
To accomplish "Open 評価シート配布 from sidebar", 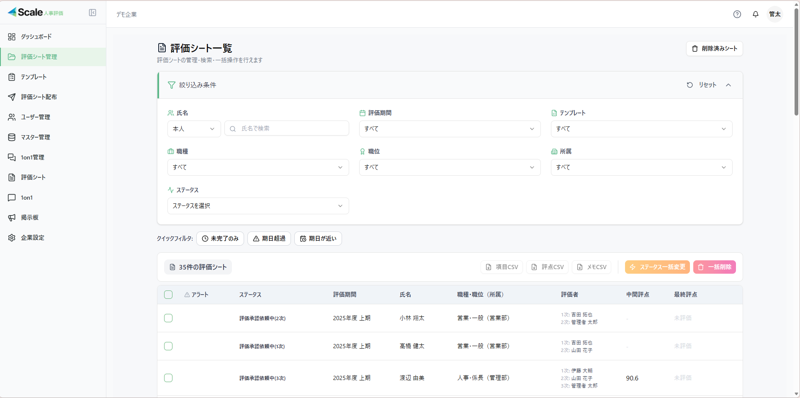I will tap(39, 97).
